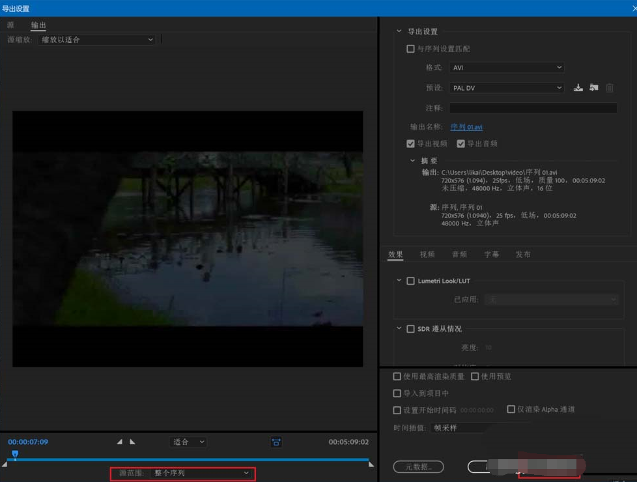
Task: Save a custom export preset
Action: [x=578, y=87]
